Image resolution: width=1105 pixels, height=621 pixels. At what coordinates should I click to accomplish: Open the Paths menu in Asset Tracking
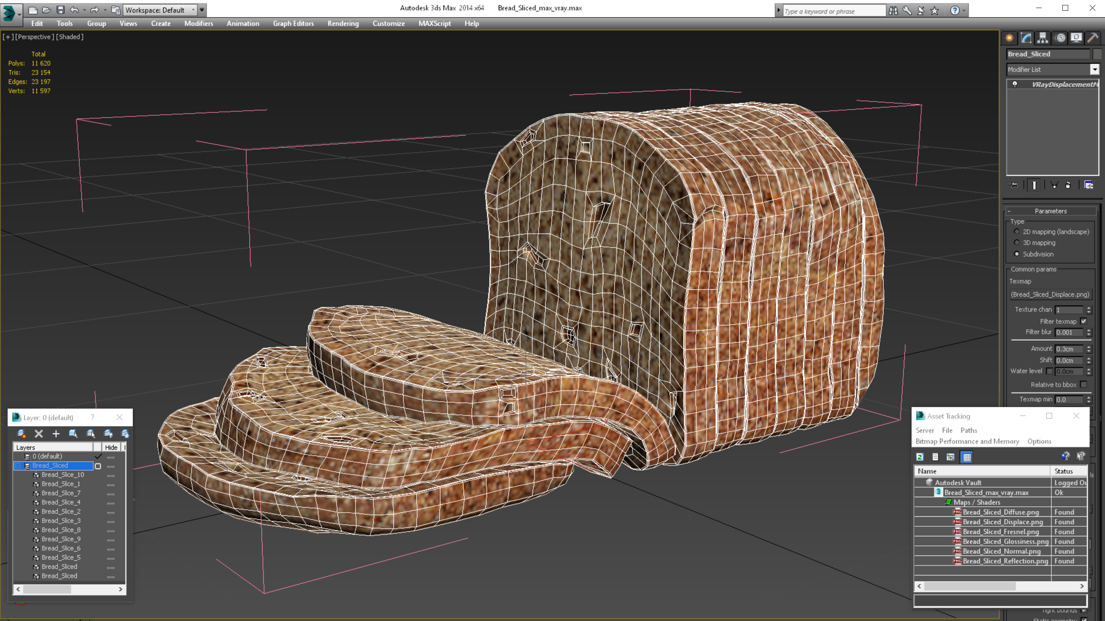click(968, 430)
